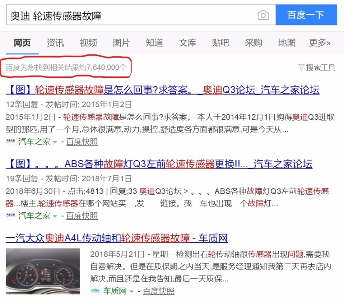The image size is (344, 301).
Task: Expand the 更多» tab list
Action: tap(320, 43)
